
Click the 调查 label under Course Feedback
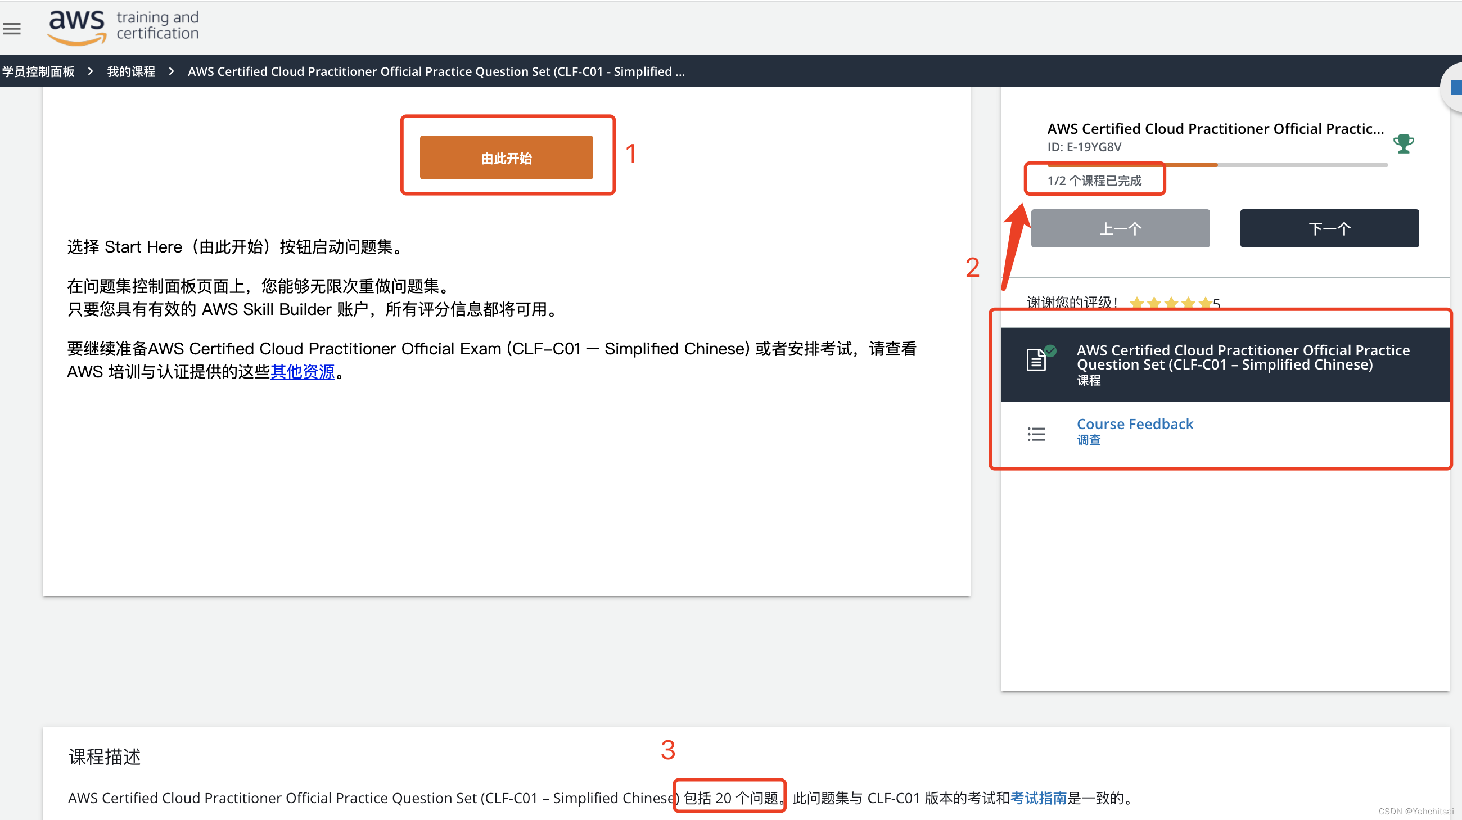click(1088, 440)
